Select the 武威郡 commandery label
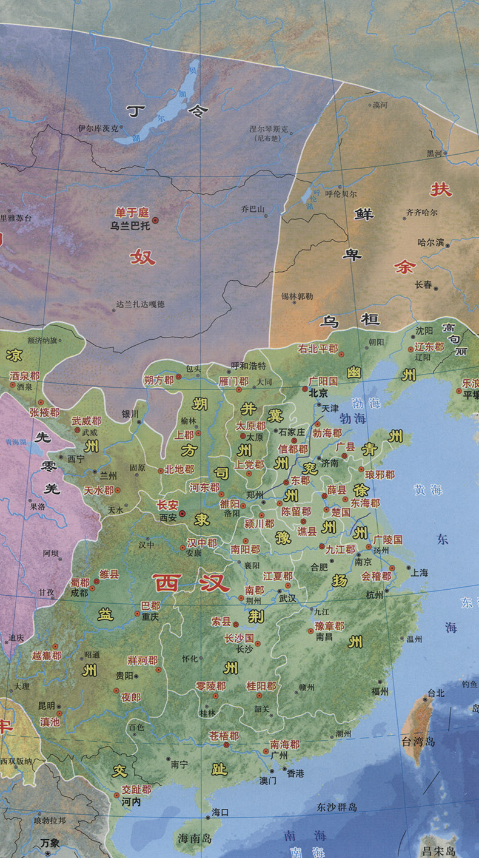The height and width of the screenshot is (858, 479). tap(87, 421)
